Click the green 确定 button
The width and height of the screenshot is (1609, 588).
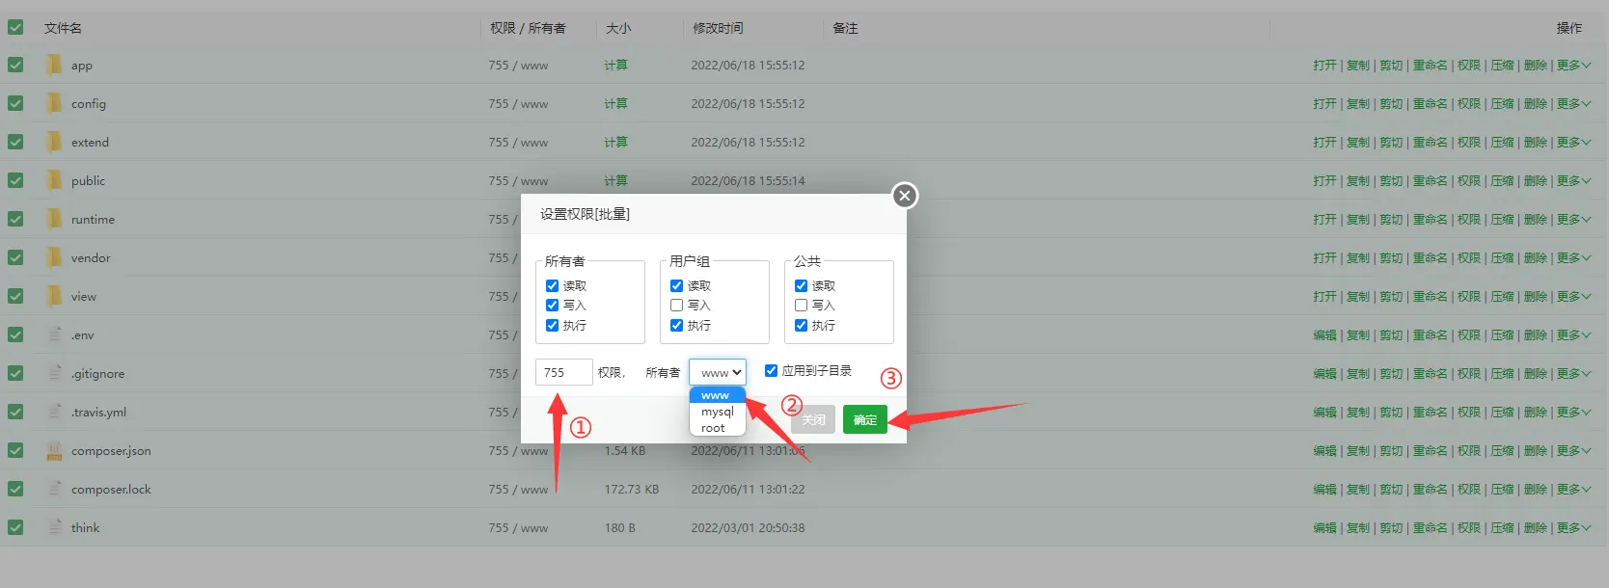(x=865, y=419)
